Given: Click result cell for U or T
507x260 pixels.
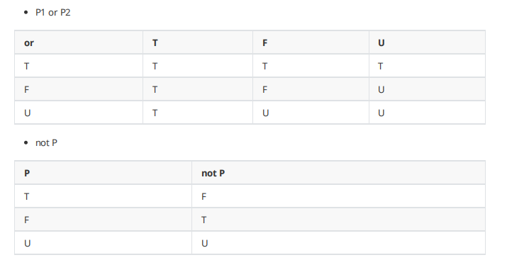Looking at the screenshot, I should pos(198,113).
